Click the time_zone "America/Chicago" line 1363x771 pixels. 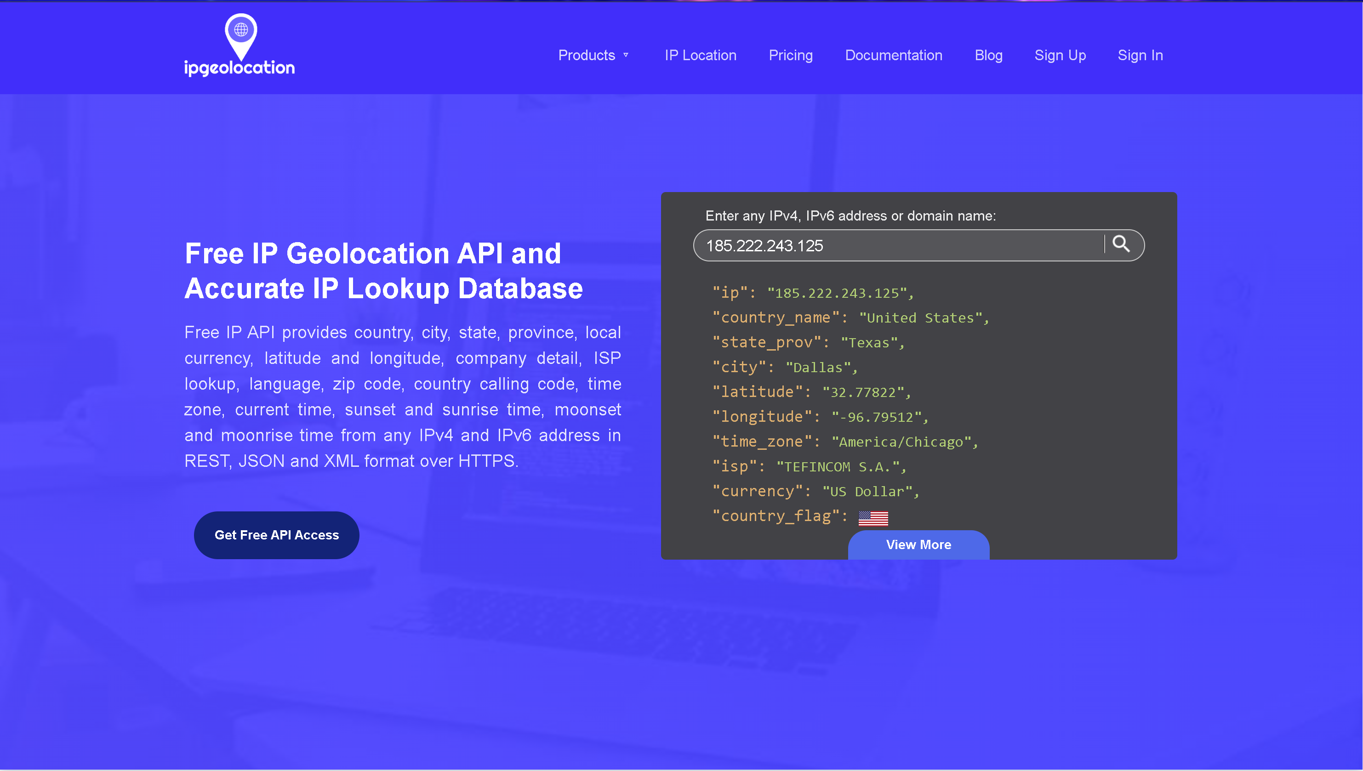845,442
